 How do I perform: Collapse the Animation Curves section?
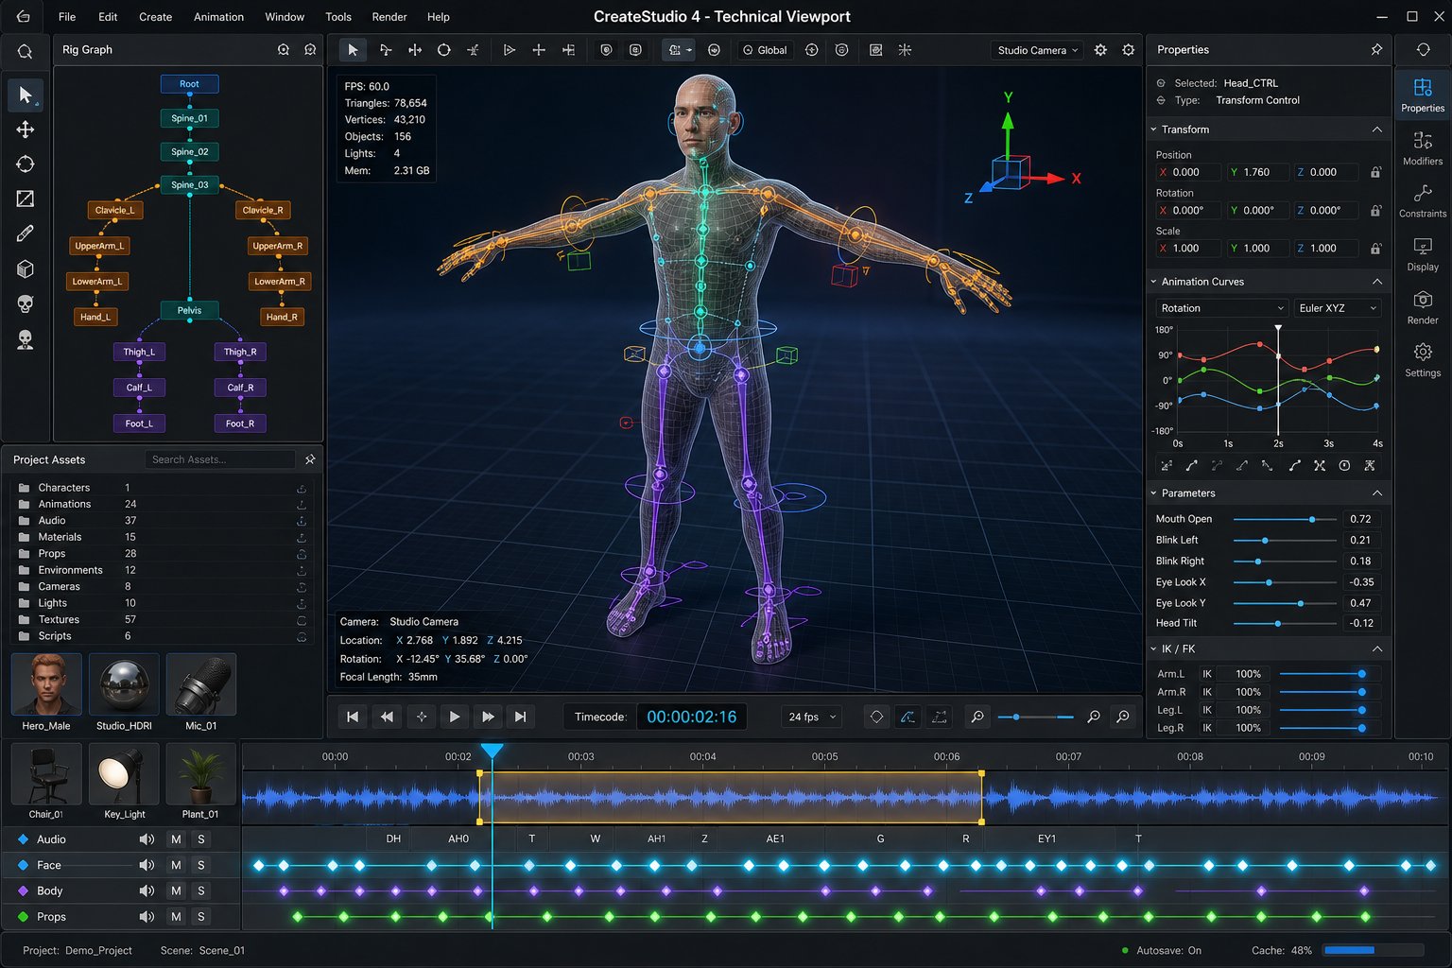(x=1376, y=282)
